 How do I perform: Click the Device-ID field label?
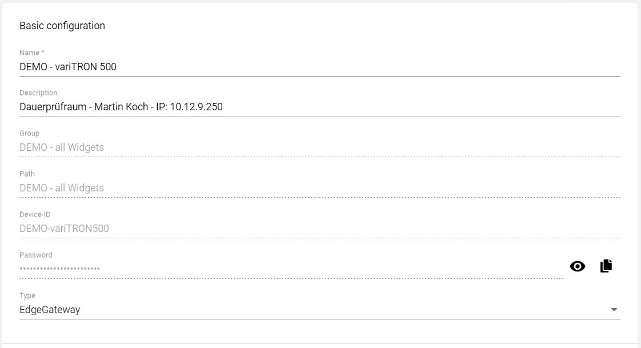coord(35,214)
